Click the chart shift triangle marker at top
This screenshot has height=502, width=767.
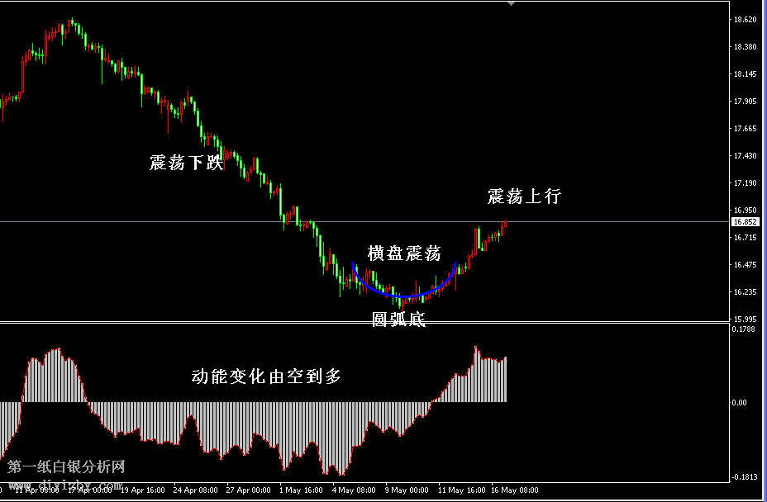(512, 3)
